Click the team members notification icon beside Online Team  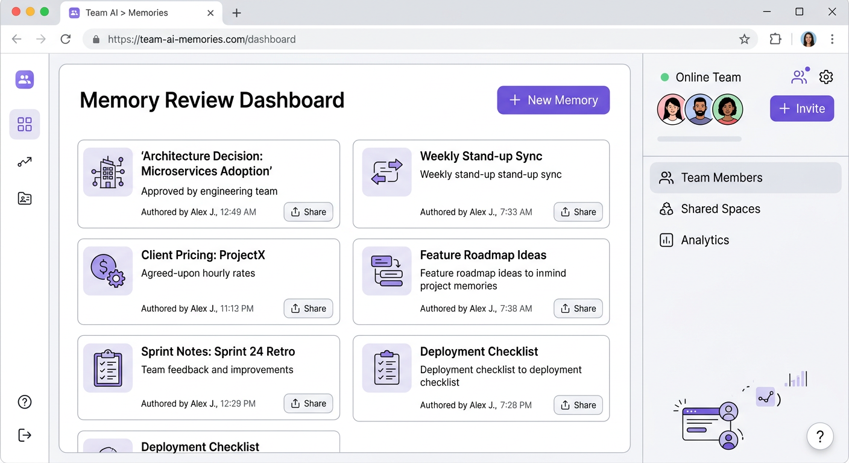tap(800, 77)
